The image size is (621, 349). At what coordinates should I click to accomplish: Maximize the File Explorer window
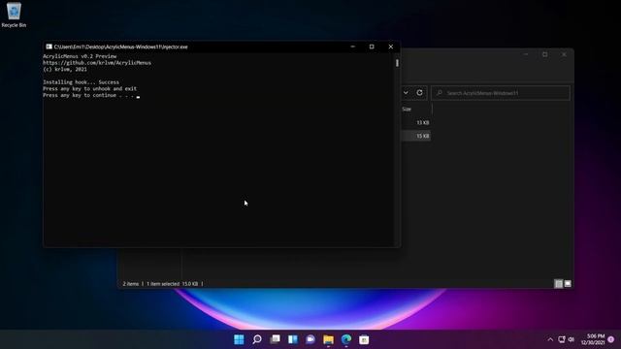[x=545, y=54]
